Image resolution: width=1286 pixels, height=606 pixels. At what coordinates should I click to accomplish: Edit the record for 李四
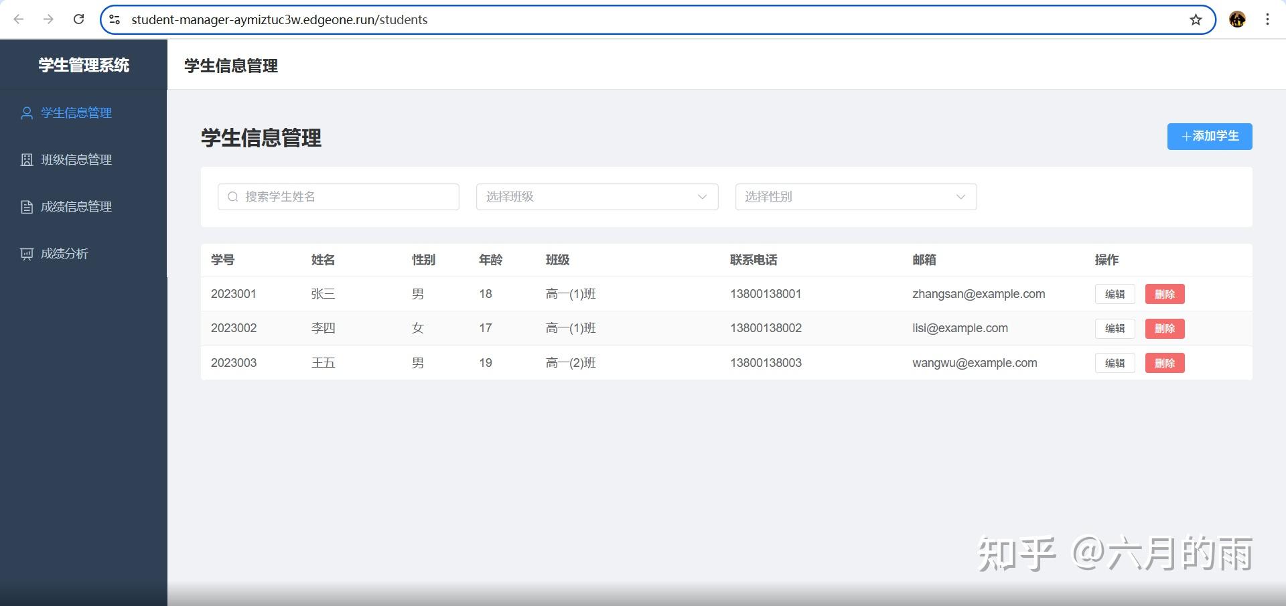pyautogui.click(x=1115, y=328)
